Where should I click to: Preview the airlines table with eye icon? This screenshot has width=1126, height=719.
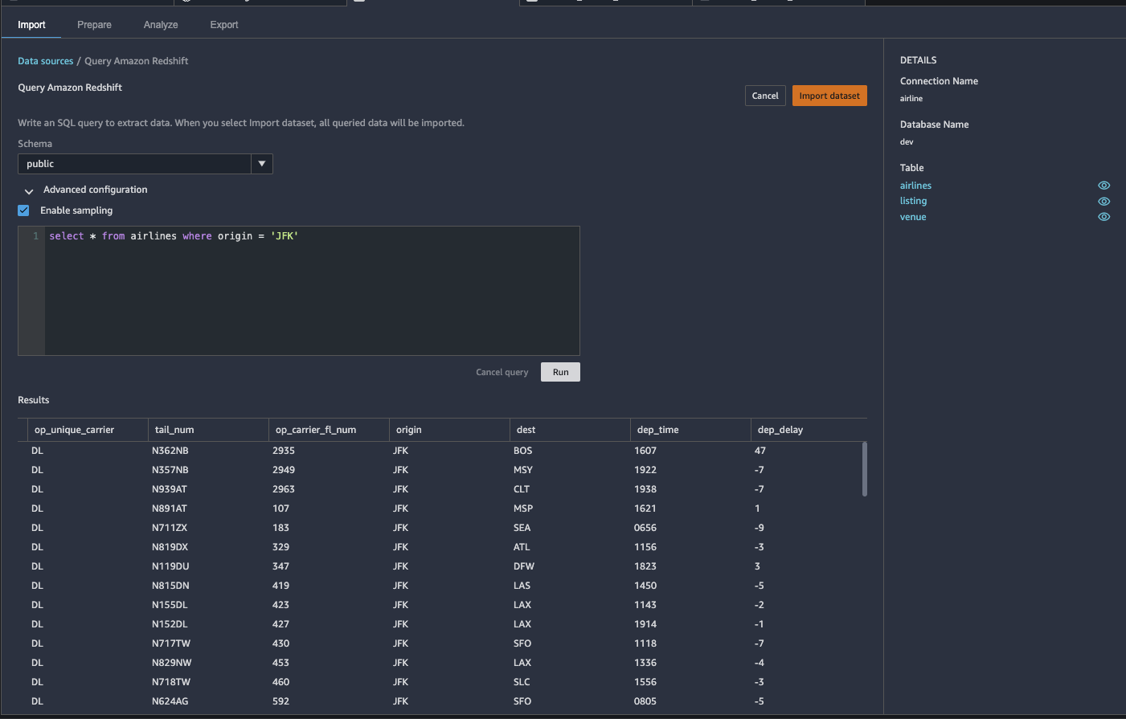pyautogui.click(x=1103, y=186)
